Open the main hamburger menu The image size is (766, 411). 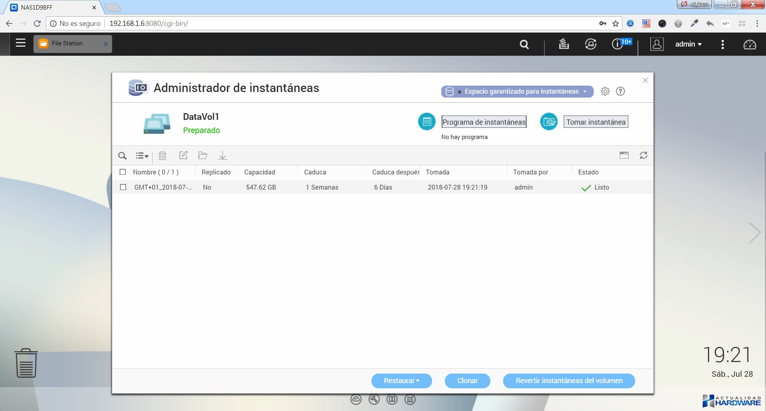pyautogui.click(x=21, y=43)
